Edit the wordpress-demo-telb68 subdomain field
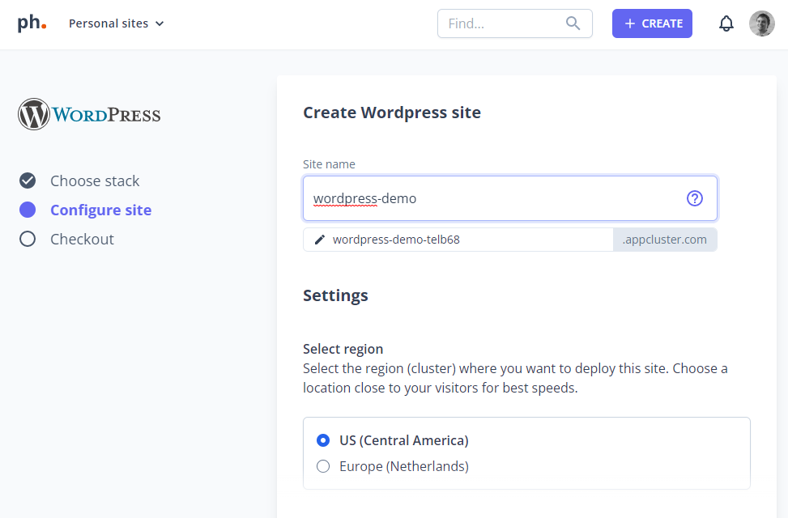 (x=458, y=240)
